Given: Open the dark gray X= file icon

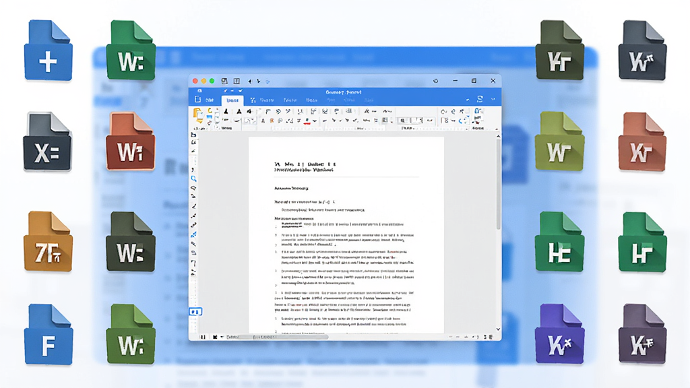Looking at the screenshot, I should (48, 141).
